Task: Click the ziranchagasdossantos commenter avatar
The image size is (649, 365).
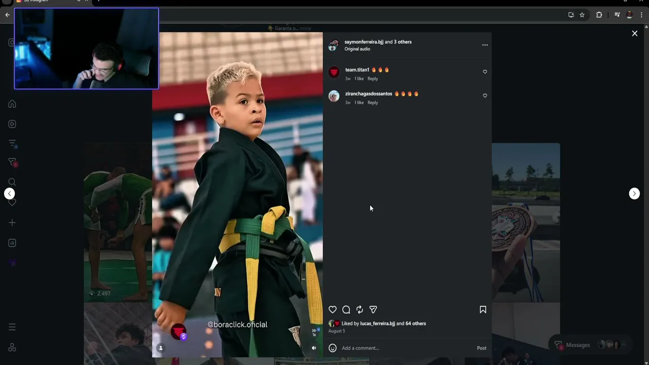Action: click(x=334, y=96)
